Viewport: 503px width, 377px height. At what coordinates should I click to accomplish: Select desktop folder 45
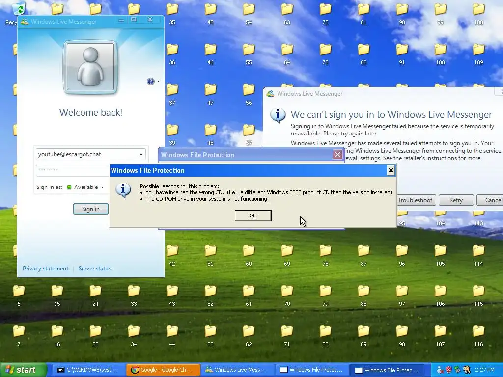(210, 13)
